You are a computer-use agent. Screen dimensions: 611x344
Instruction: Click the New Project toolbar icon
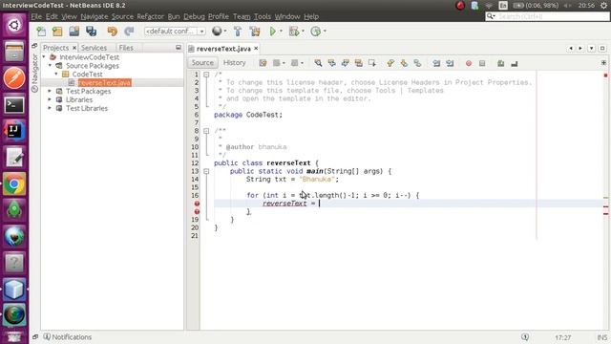tap(57, 32)
